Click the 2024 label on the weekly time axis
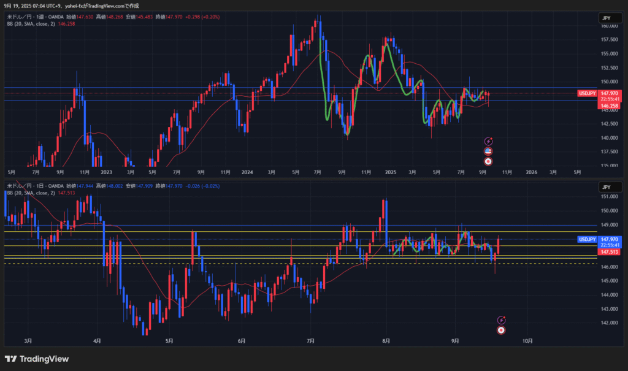This screenshot has width=628, height=371. coord(247,172)
